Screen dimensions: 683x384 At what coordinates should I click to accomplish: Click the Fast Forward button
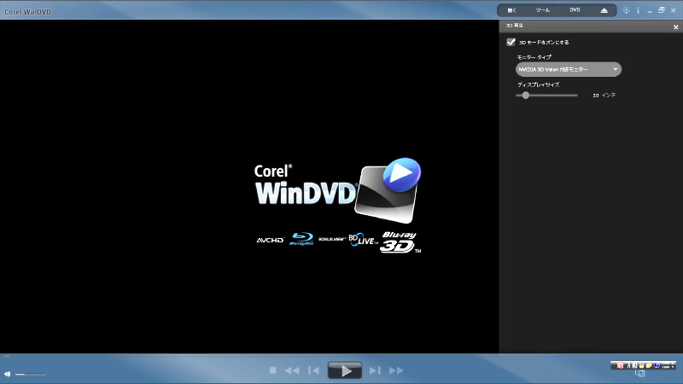396,370
